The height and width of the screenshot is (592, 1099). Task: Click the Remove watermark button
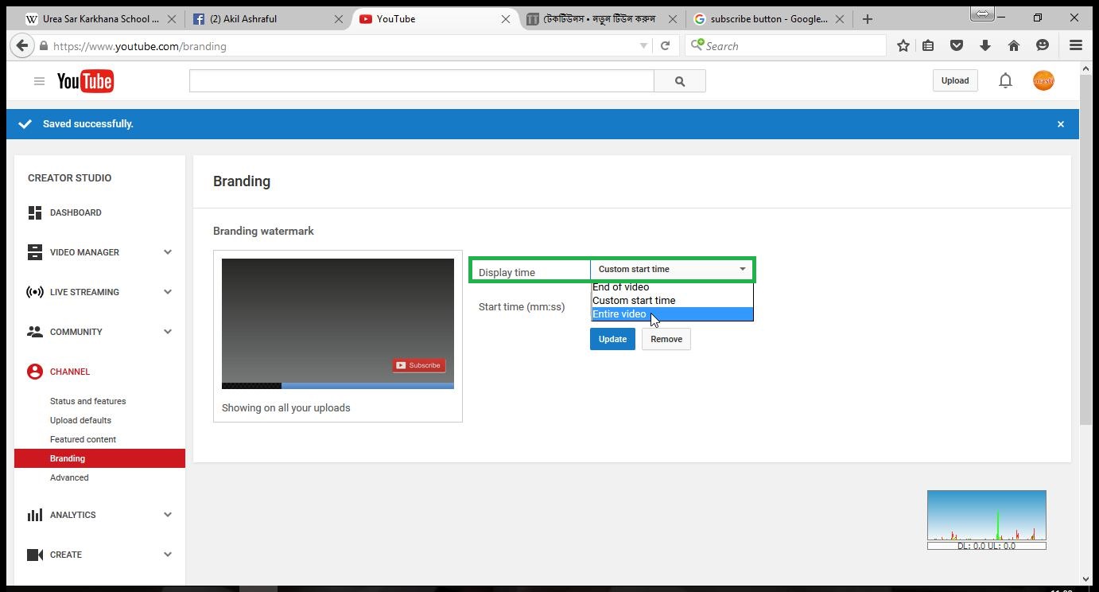[666, 339]
